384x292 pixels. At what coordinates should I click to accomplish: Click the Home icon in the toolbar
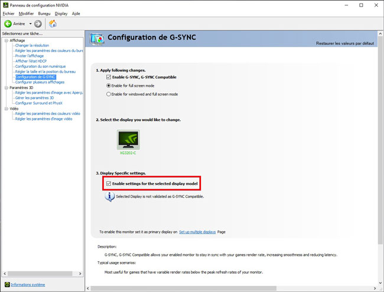(53, 24)
